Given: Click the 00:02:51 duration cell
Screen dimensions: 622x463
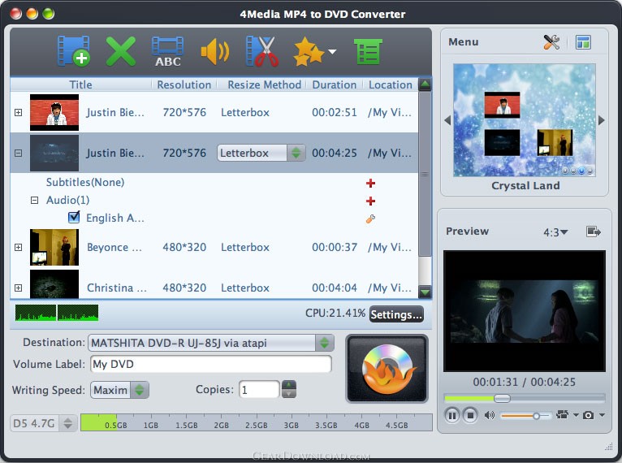Looking at the screenshot, I should [334, 112].
